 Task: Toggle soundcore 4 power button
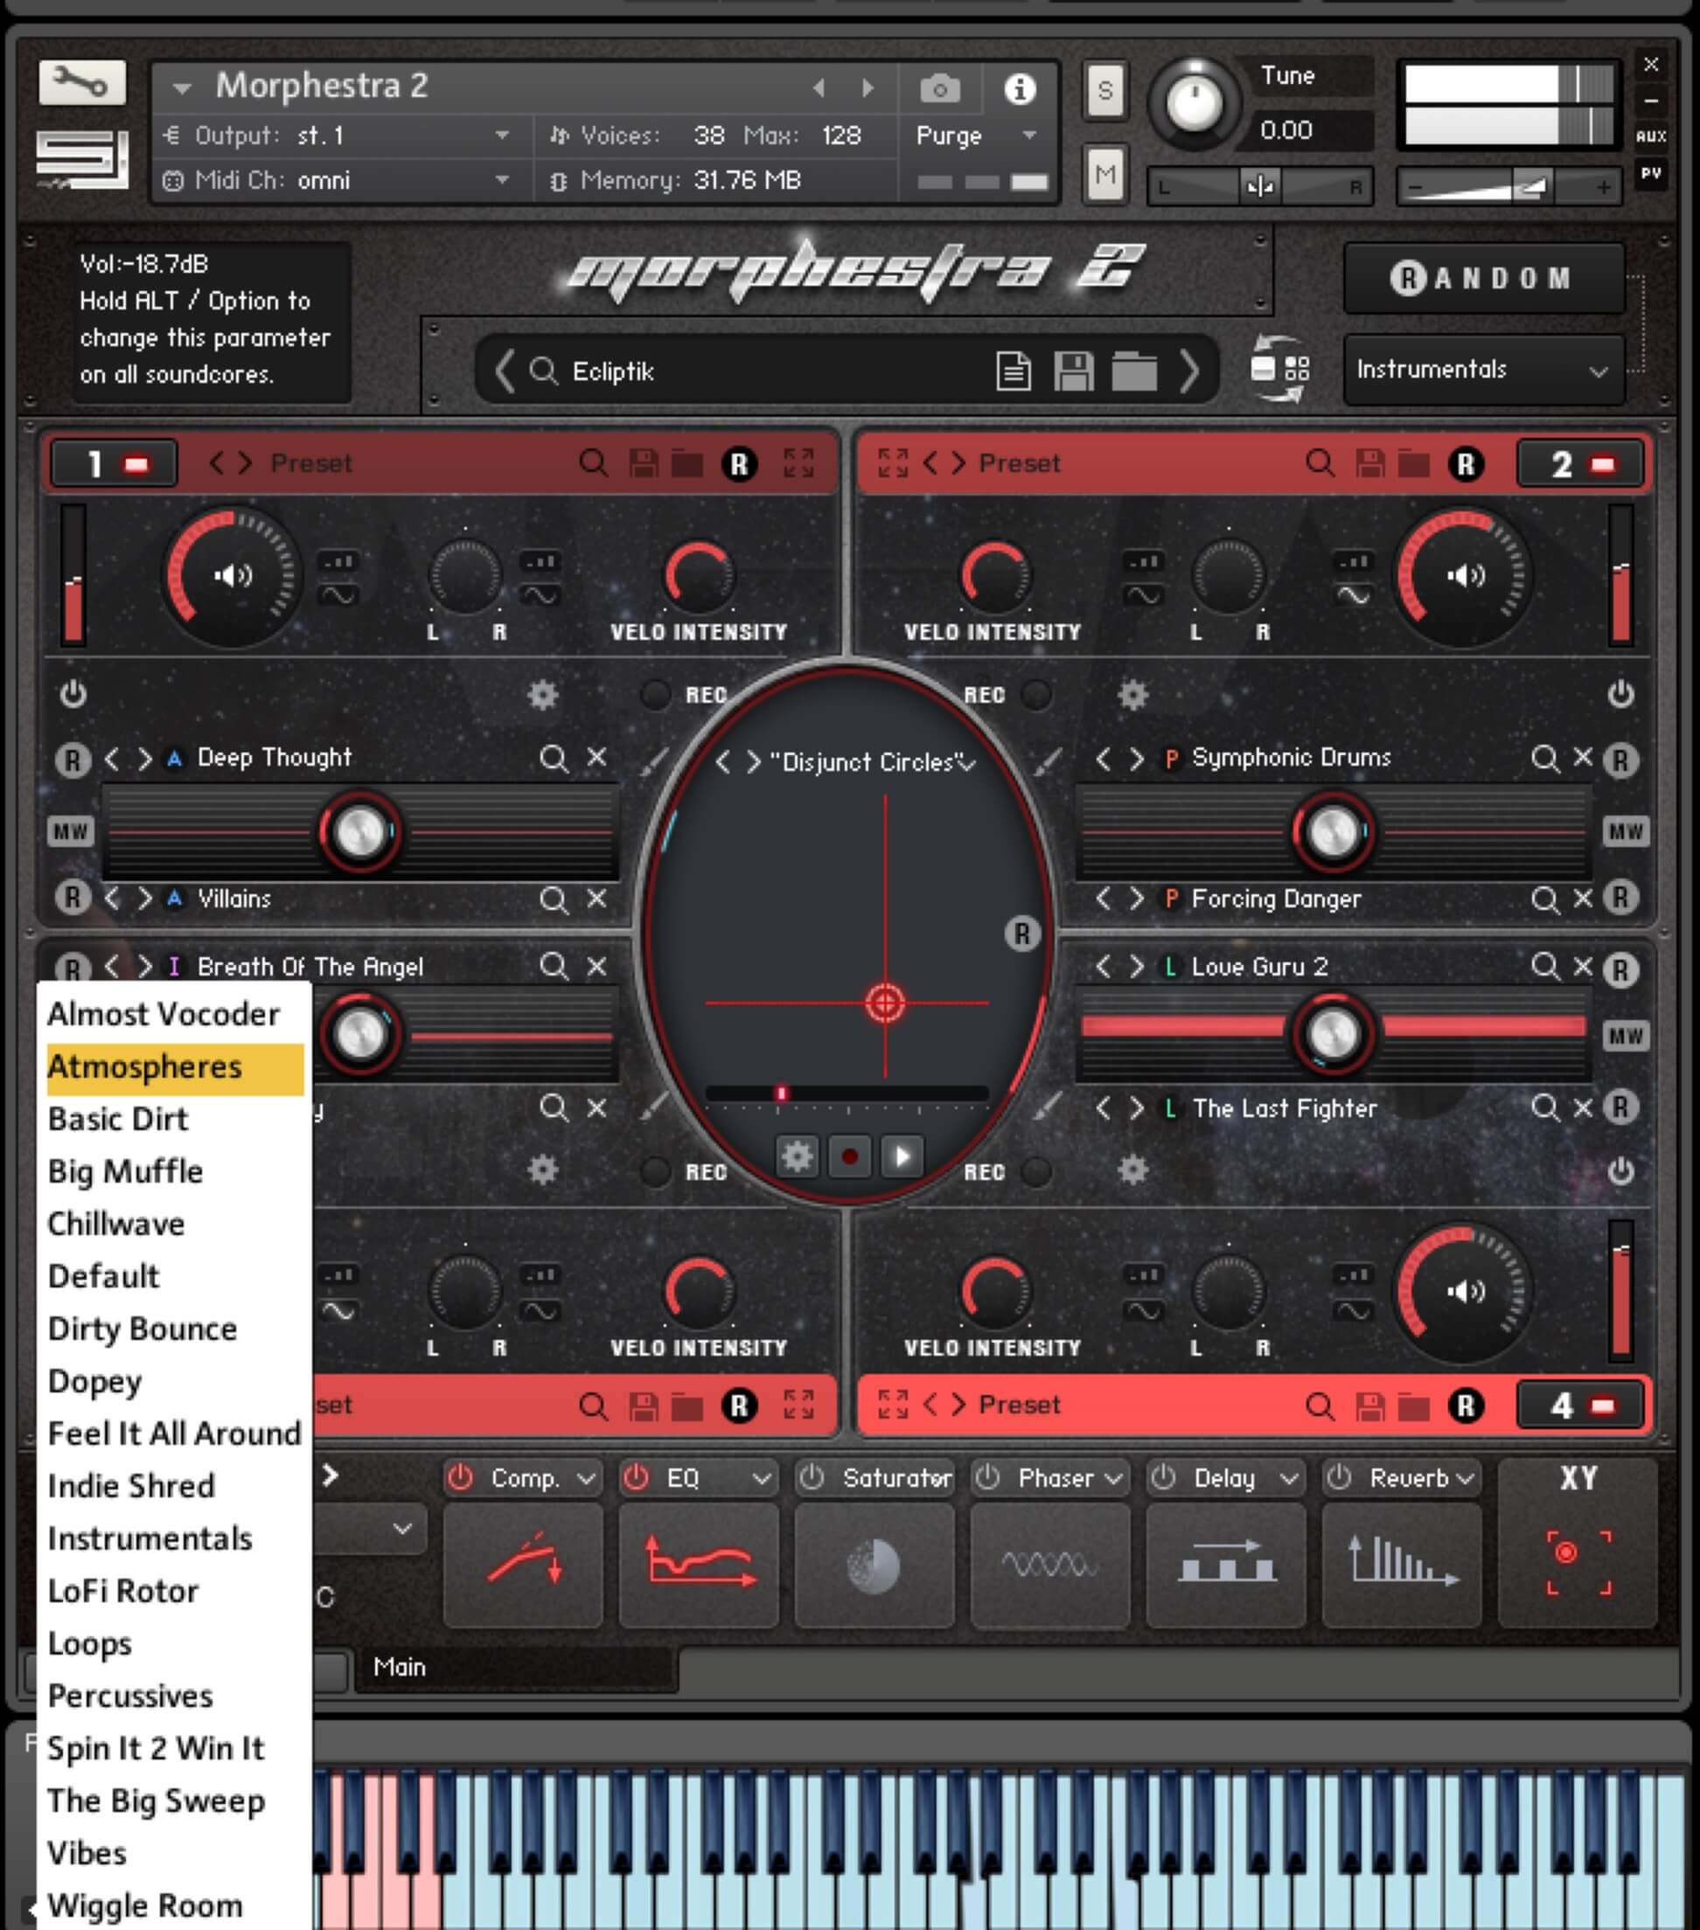[x=1620, y=1170]
